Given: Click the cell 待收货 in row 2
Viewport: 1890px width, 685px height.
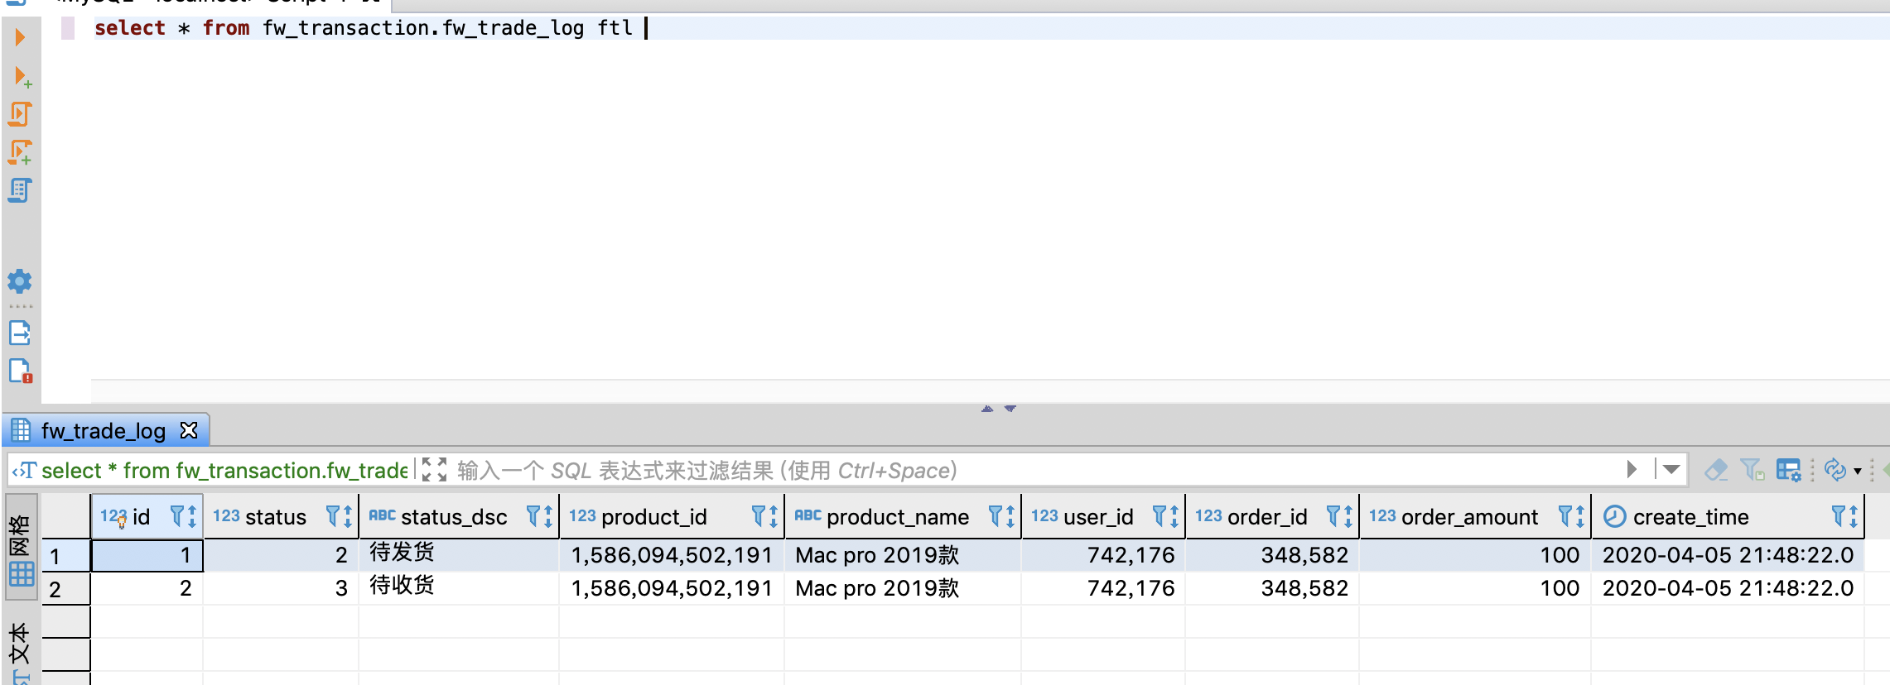Looking at the screenshot, I should pyautogui.click(x=459, y=588).
